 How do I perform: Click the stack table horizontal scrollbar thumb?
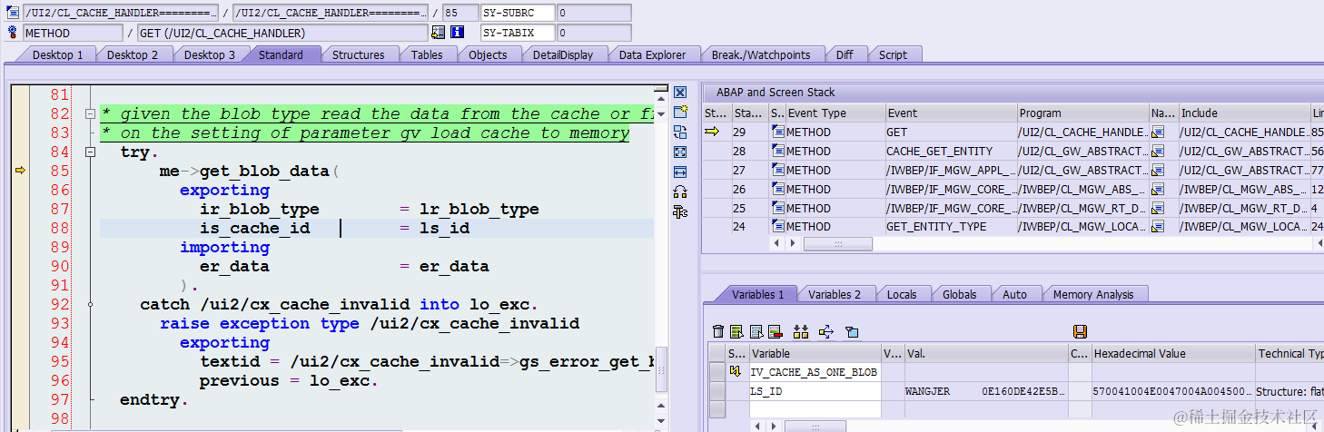pos(838,243)
